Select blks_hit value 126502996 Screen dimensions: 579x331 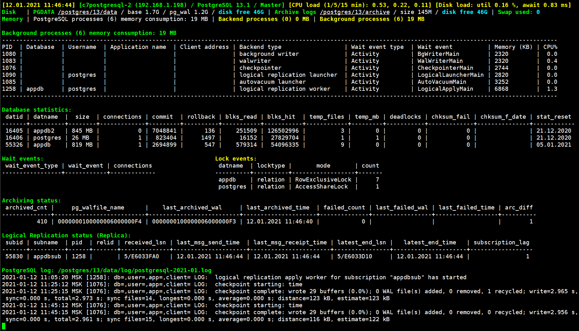[x=283, y=131]
